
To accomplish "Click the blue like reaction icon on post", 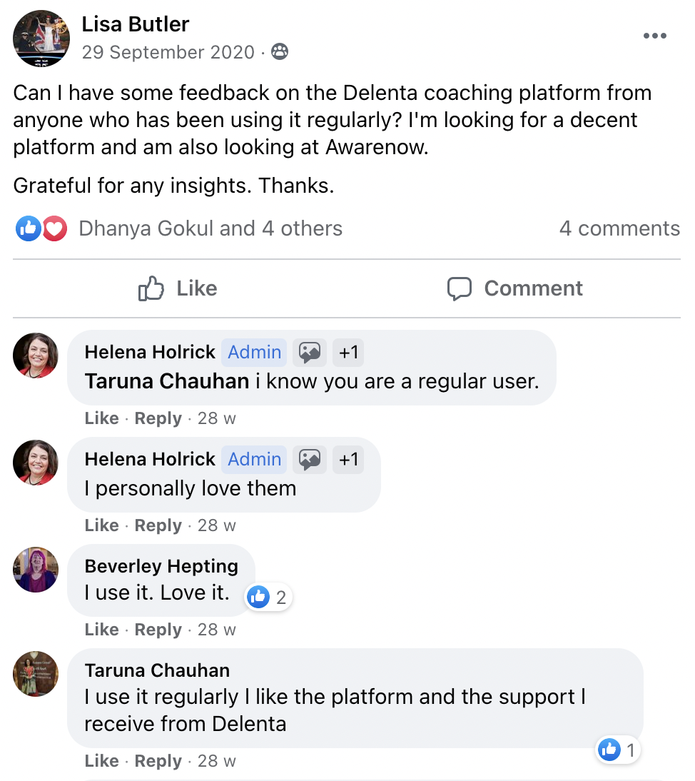I will click(x=29, y=228).
